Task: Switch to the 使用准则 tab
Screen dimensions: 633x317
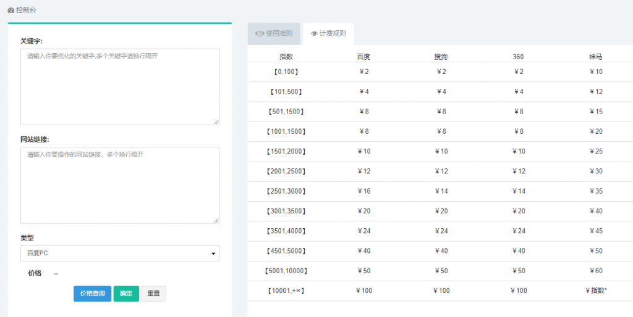Action: pyautogui.click(x=274, y=34)
